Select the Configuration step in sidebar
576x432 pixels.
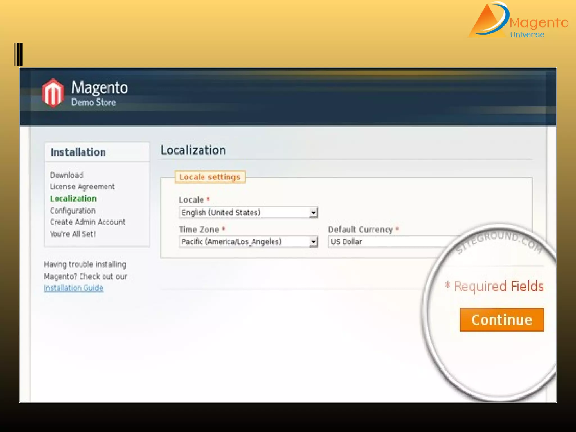coord(73,210)
